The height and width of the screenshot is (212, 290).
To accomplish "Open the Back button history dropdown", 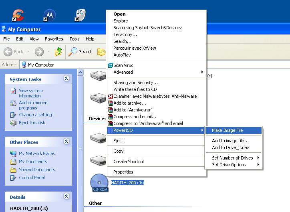I will pyautogui.click(x=28, y=52).
